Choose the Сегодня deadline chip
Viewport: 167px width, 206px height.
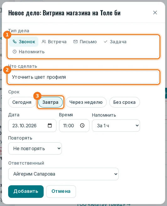[x=22, y=102]
